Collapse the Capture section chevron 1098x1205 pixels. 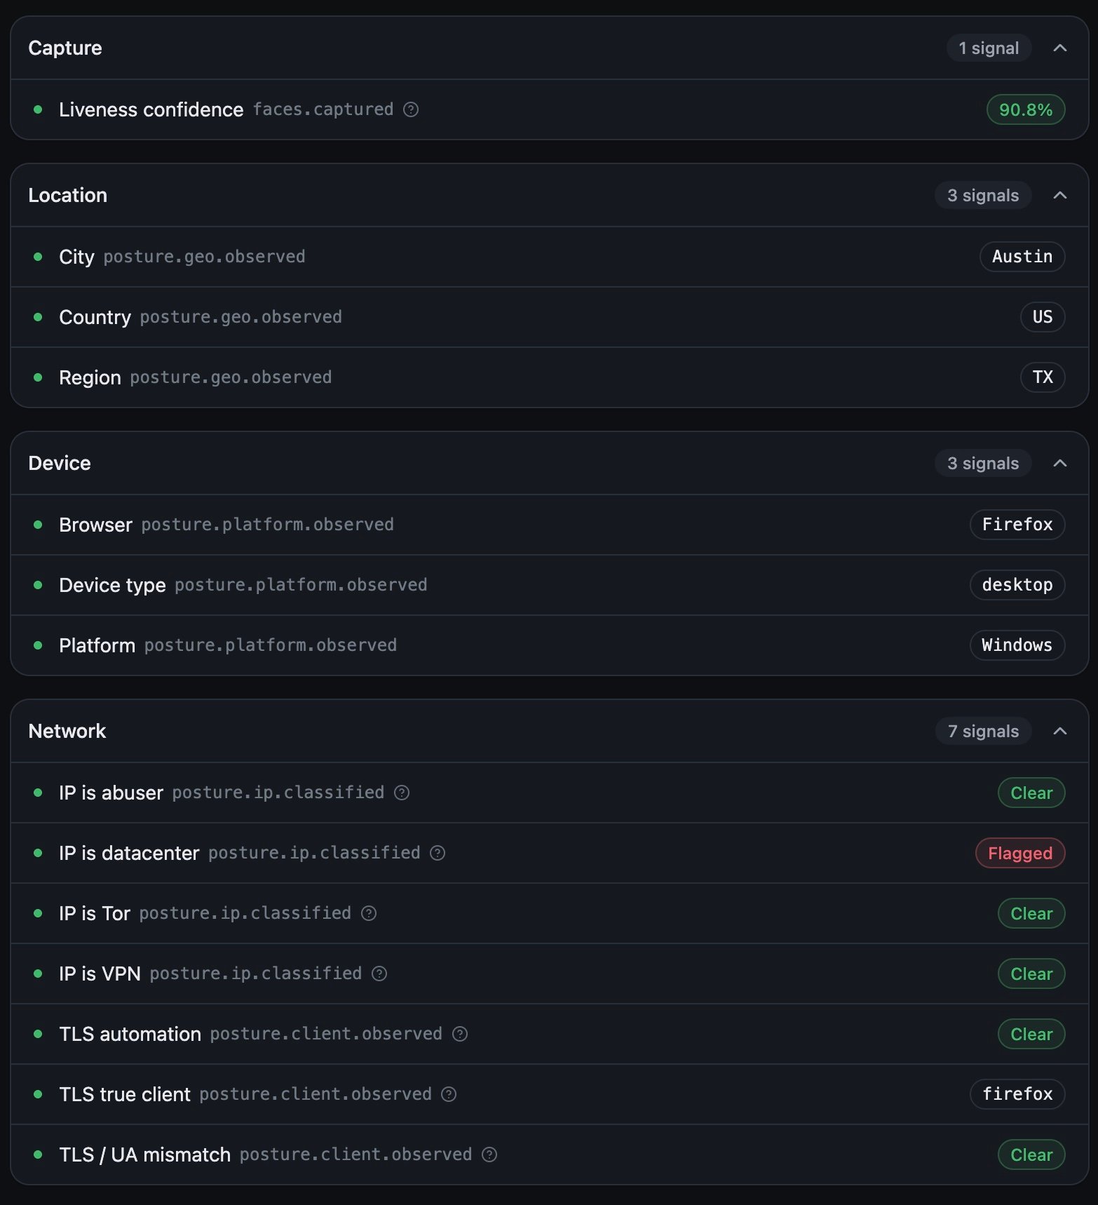pyautogui.click(x=1060, y=48)
